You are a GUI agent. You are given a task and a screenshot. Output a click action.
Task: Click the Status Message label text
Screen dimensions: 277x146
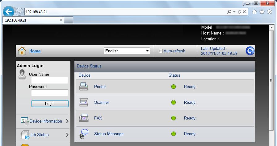coord(109,134)
